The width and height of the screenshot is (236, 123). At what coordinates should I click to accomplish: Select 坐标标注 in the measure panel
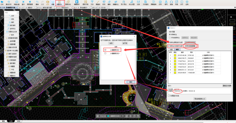(12, 28)
